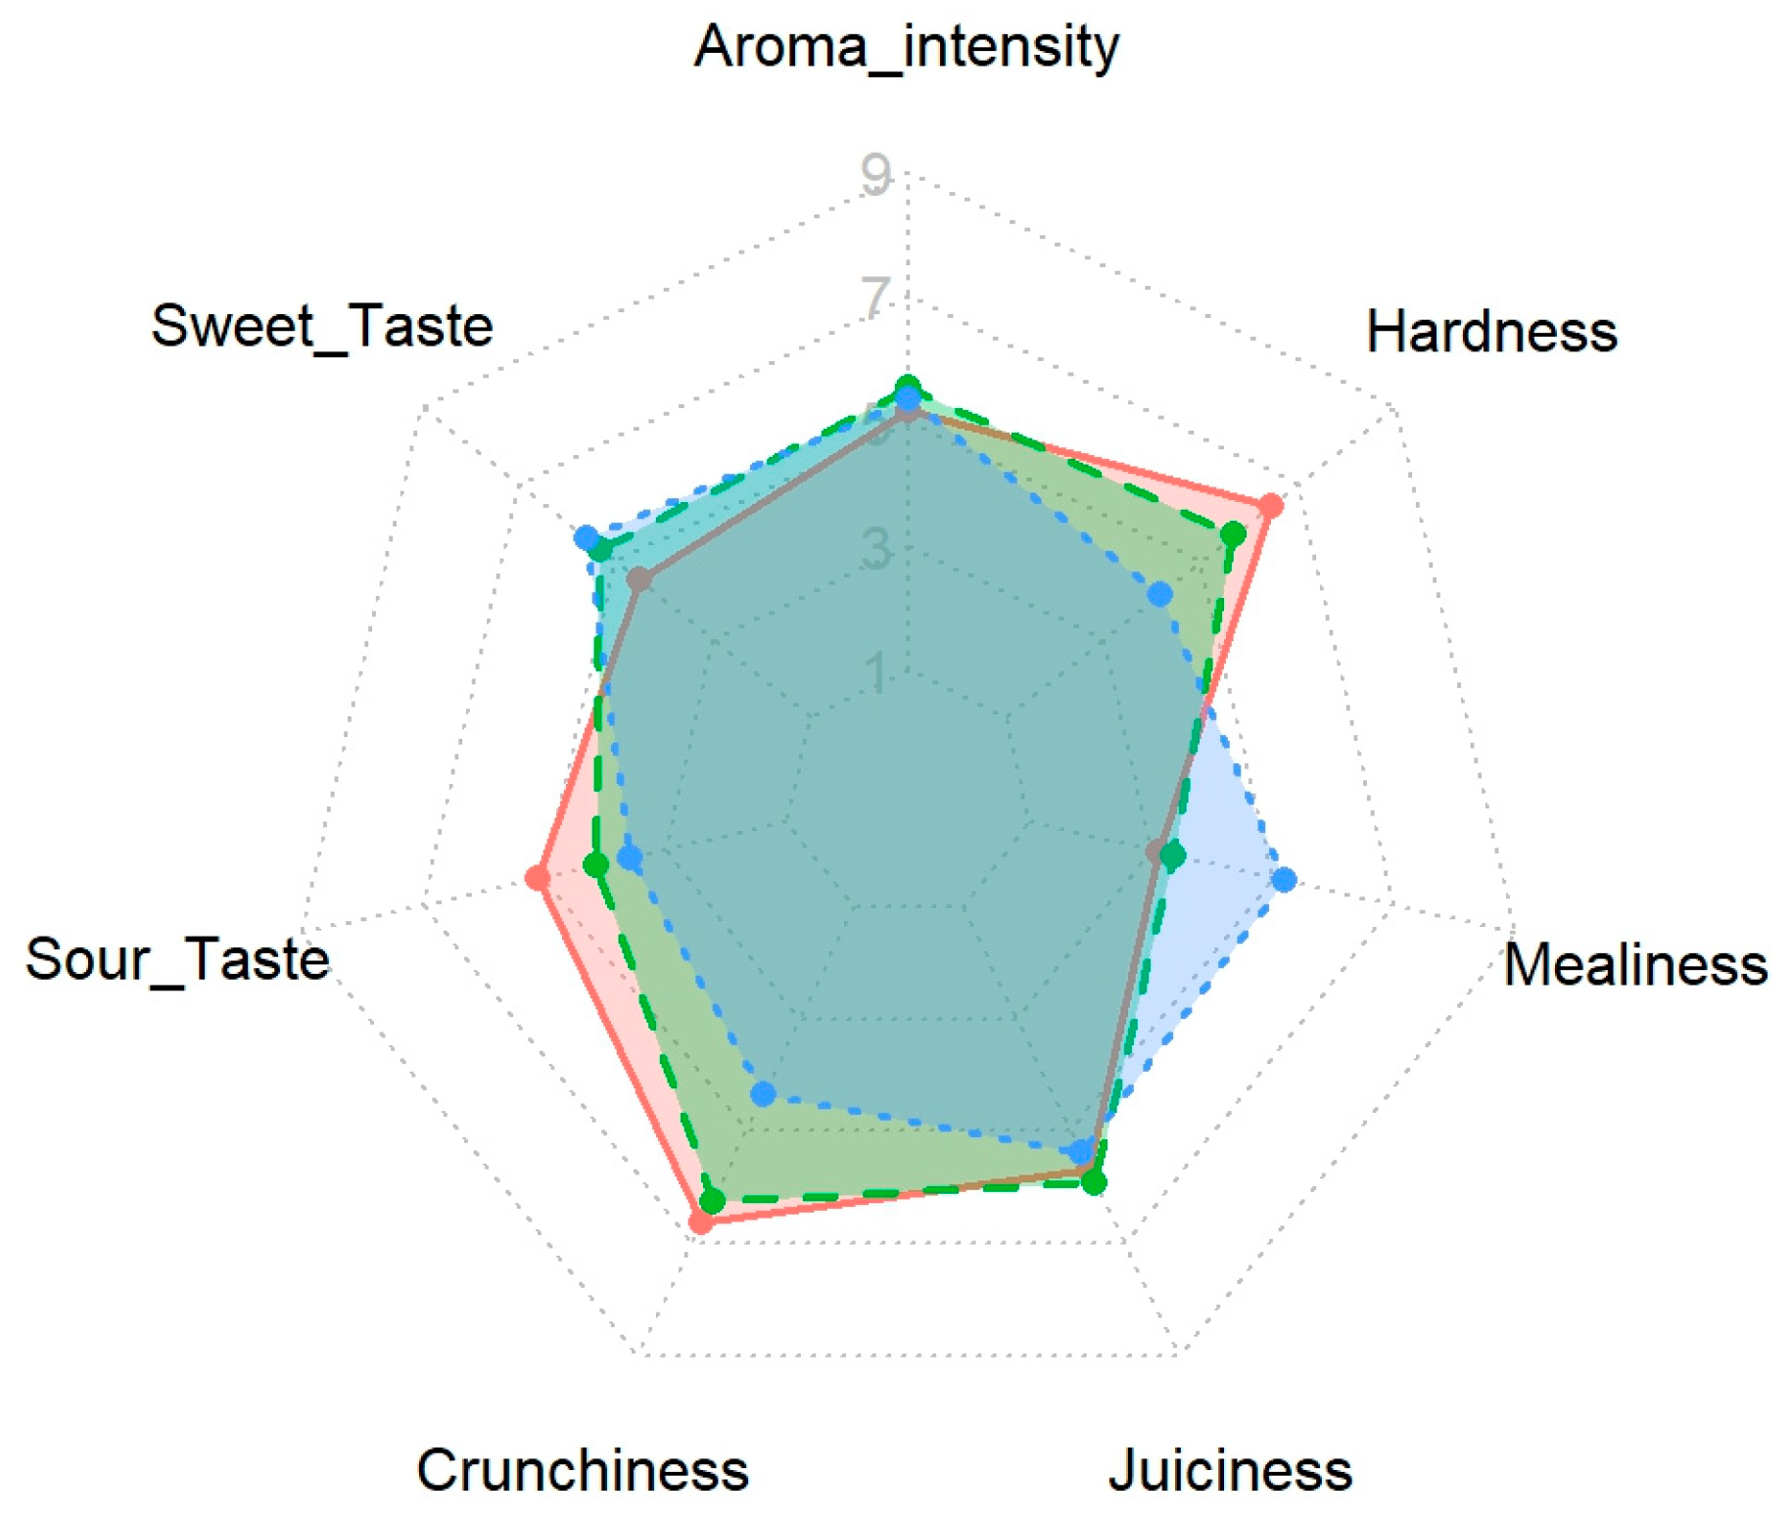Click the scale value 7 on the grid
Viewport: 1791px width, 1519px height.
(x=876, y=297)
